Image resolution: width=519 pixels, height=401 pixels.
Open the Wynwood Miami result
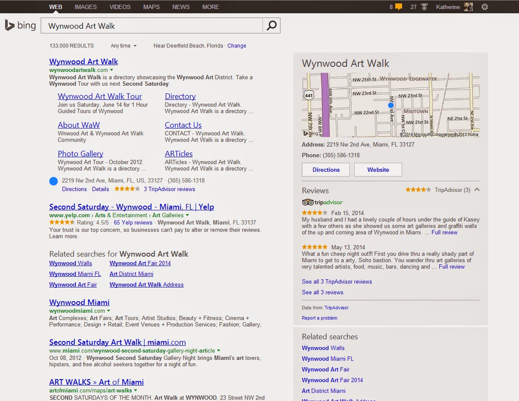point(79,302)
